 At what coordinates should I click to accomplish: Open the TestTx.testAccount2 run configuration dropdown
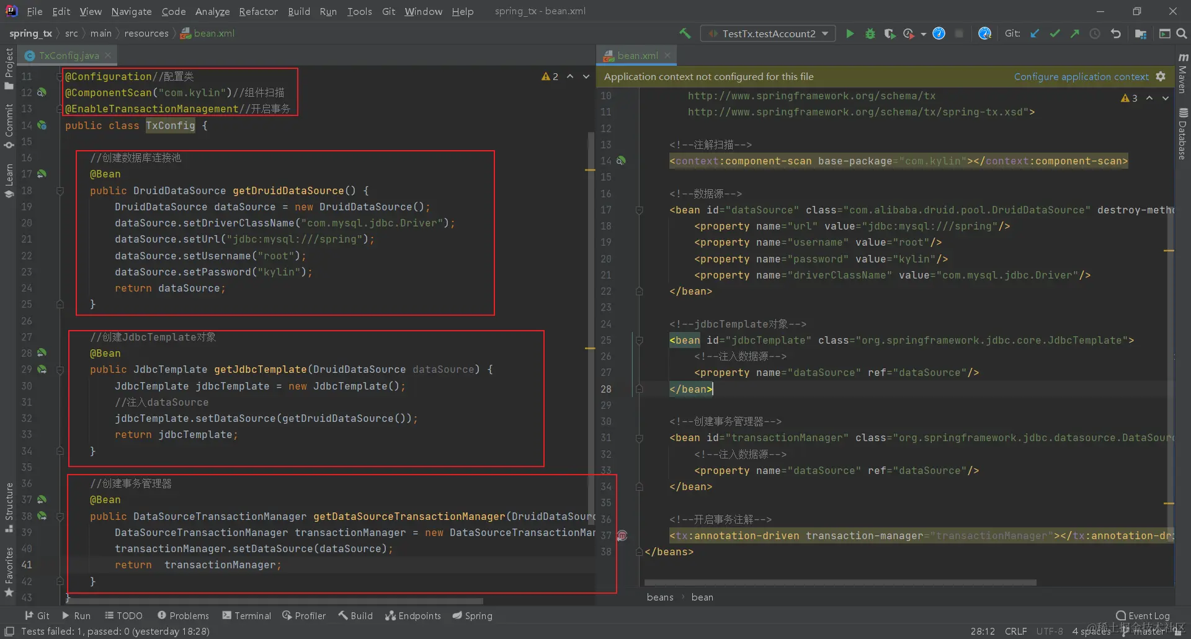pyautogui.click(x=768, y=34)
